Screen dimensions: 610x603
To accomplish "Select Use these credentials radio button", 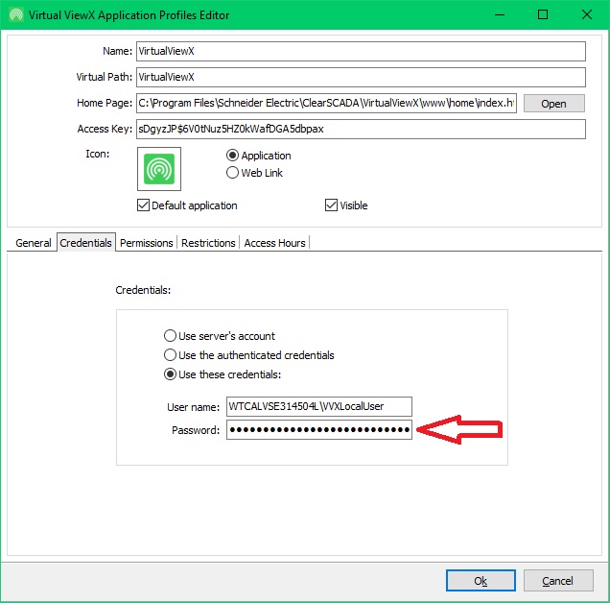I will tap(170, 374).
